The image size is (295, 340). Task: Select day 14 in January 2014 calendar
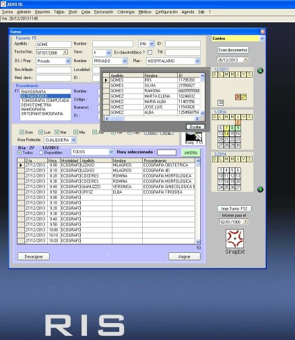tap(226, 134)
